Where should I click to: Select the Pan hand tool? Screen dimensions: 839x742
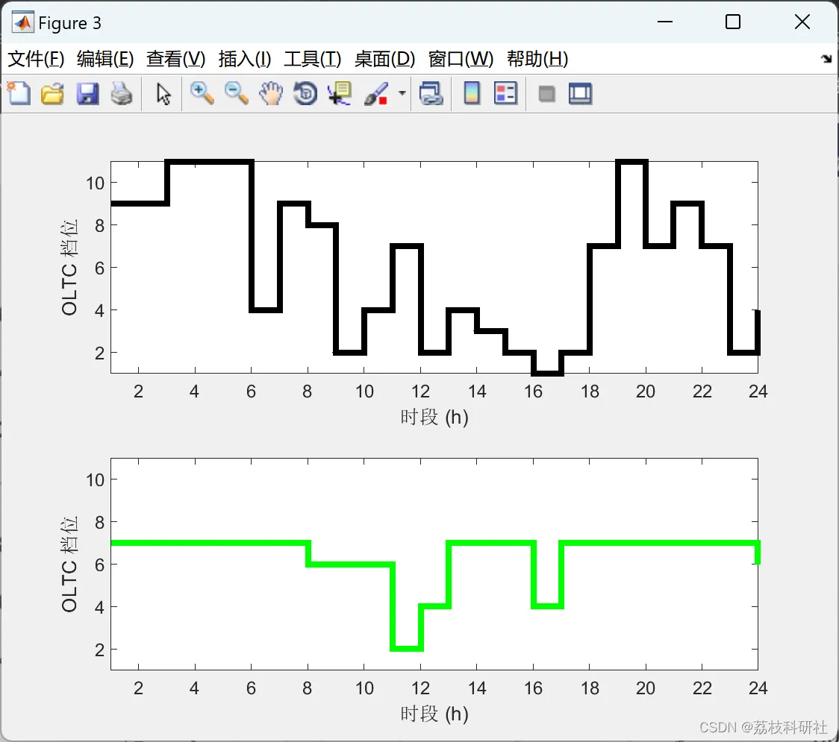pos(271,93)
